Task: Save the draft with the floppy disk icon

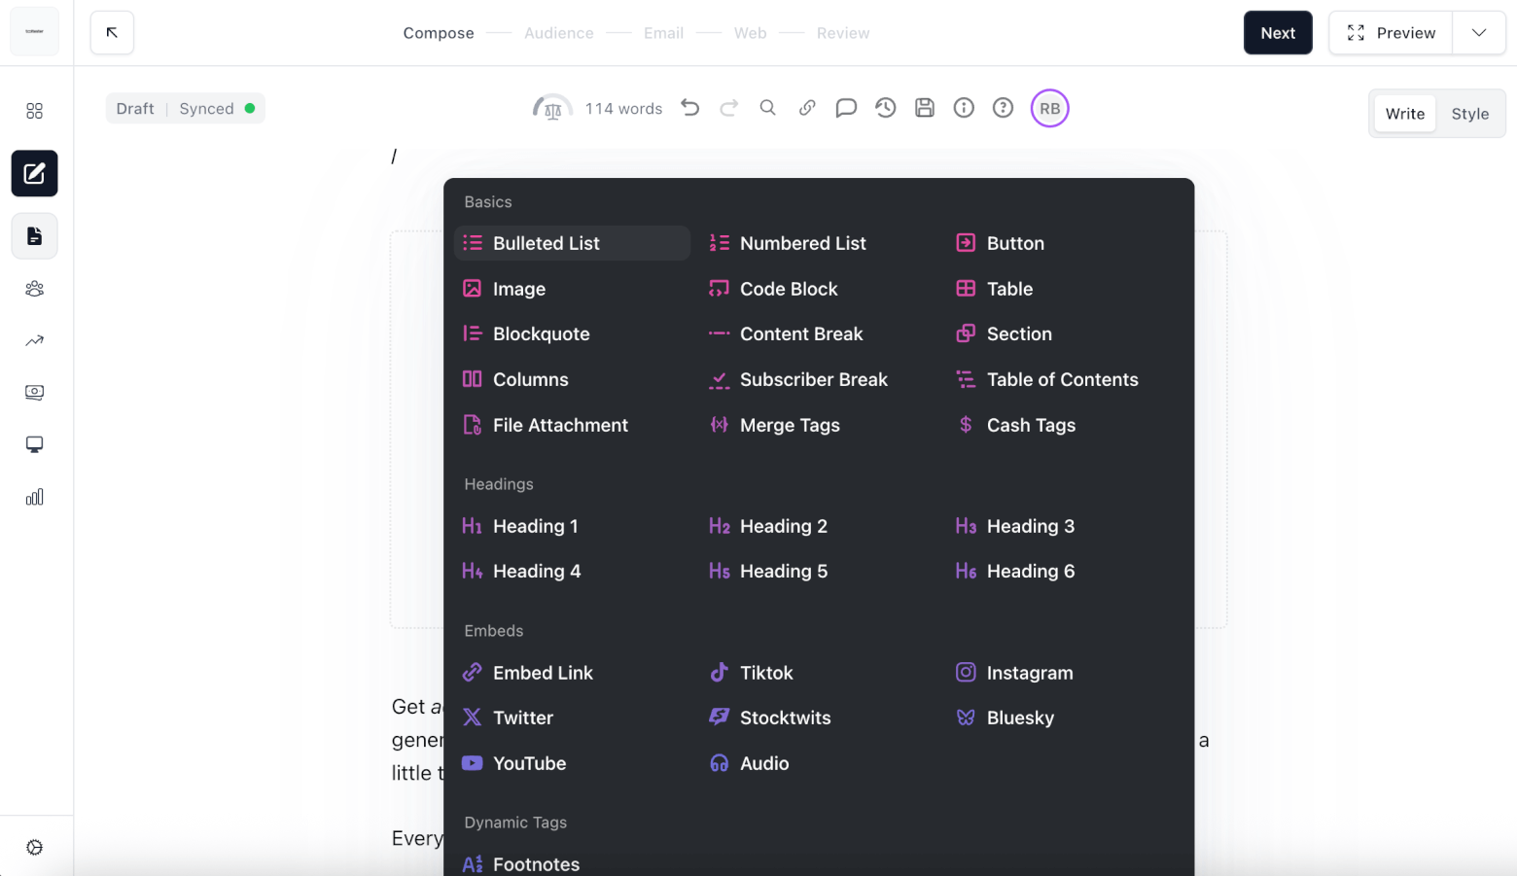Action: [x=924, y=108]
